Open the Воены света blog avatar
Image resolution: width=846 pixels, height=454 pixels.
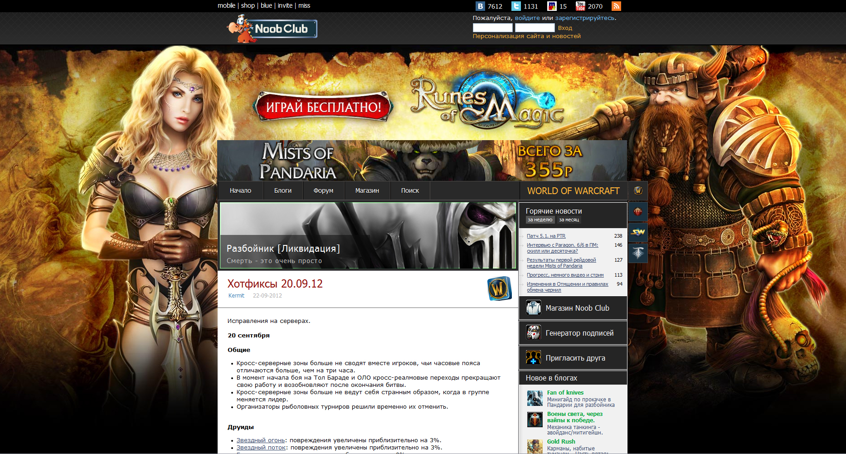535,420
